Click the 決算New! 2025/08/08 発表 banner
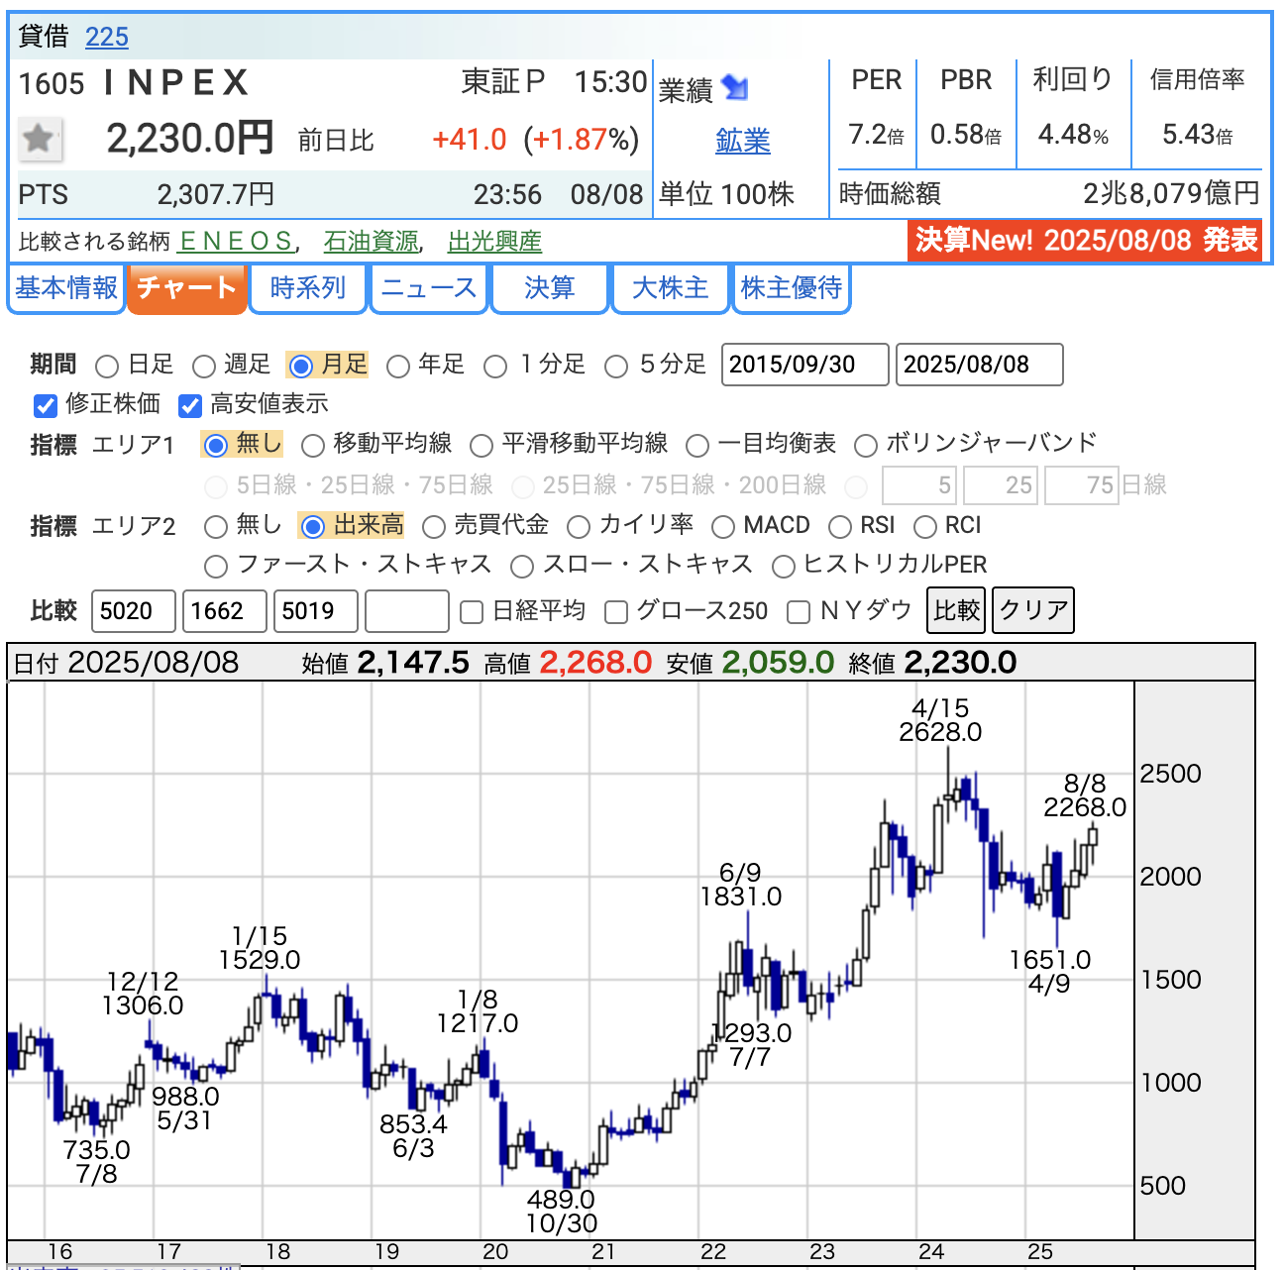 (1085, 240)
